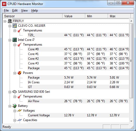The image size is (136, 131).
Task: Select the Air Flow row
Action: tap(78, 101)
